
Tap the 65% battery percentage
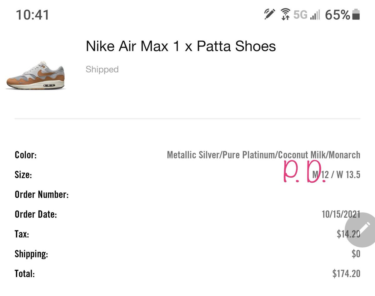point(337,15)
